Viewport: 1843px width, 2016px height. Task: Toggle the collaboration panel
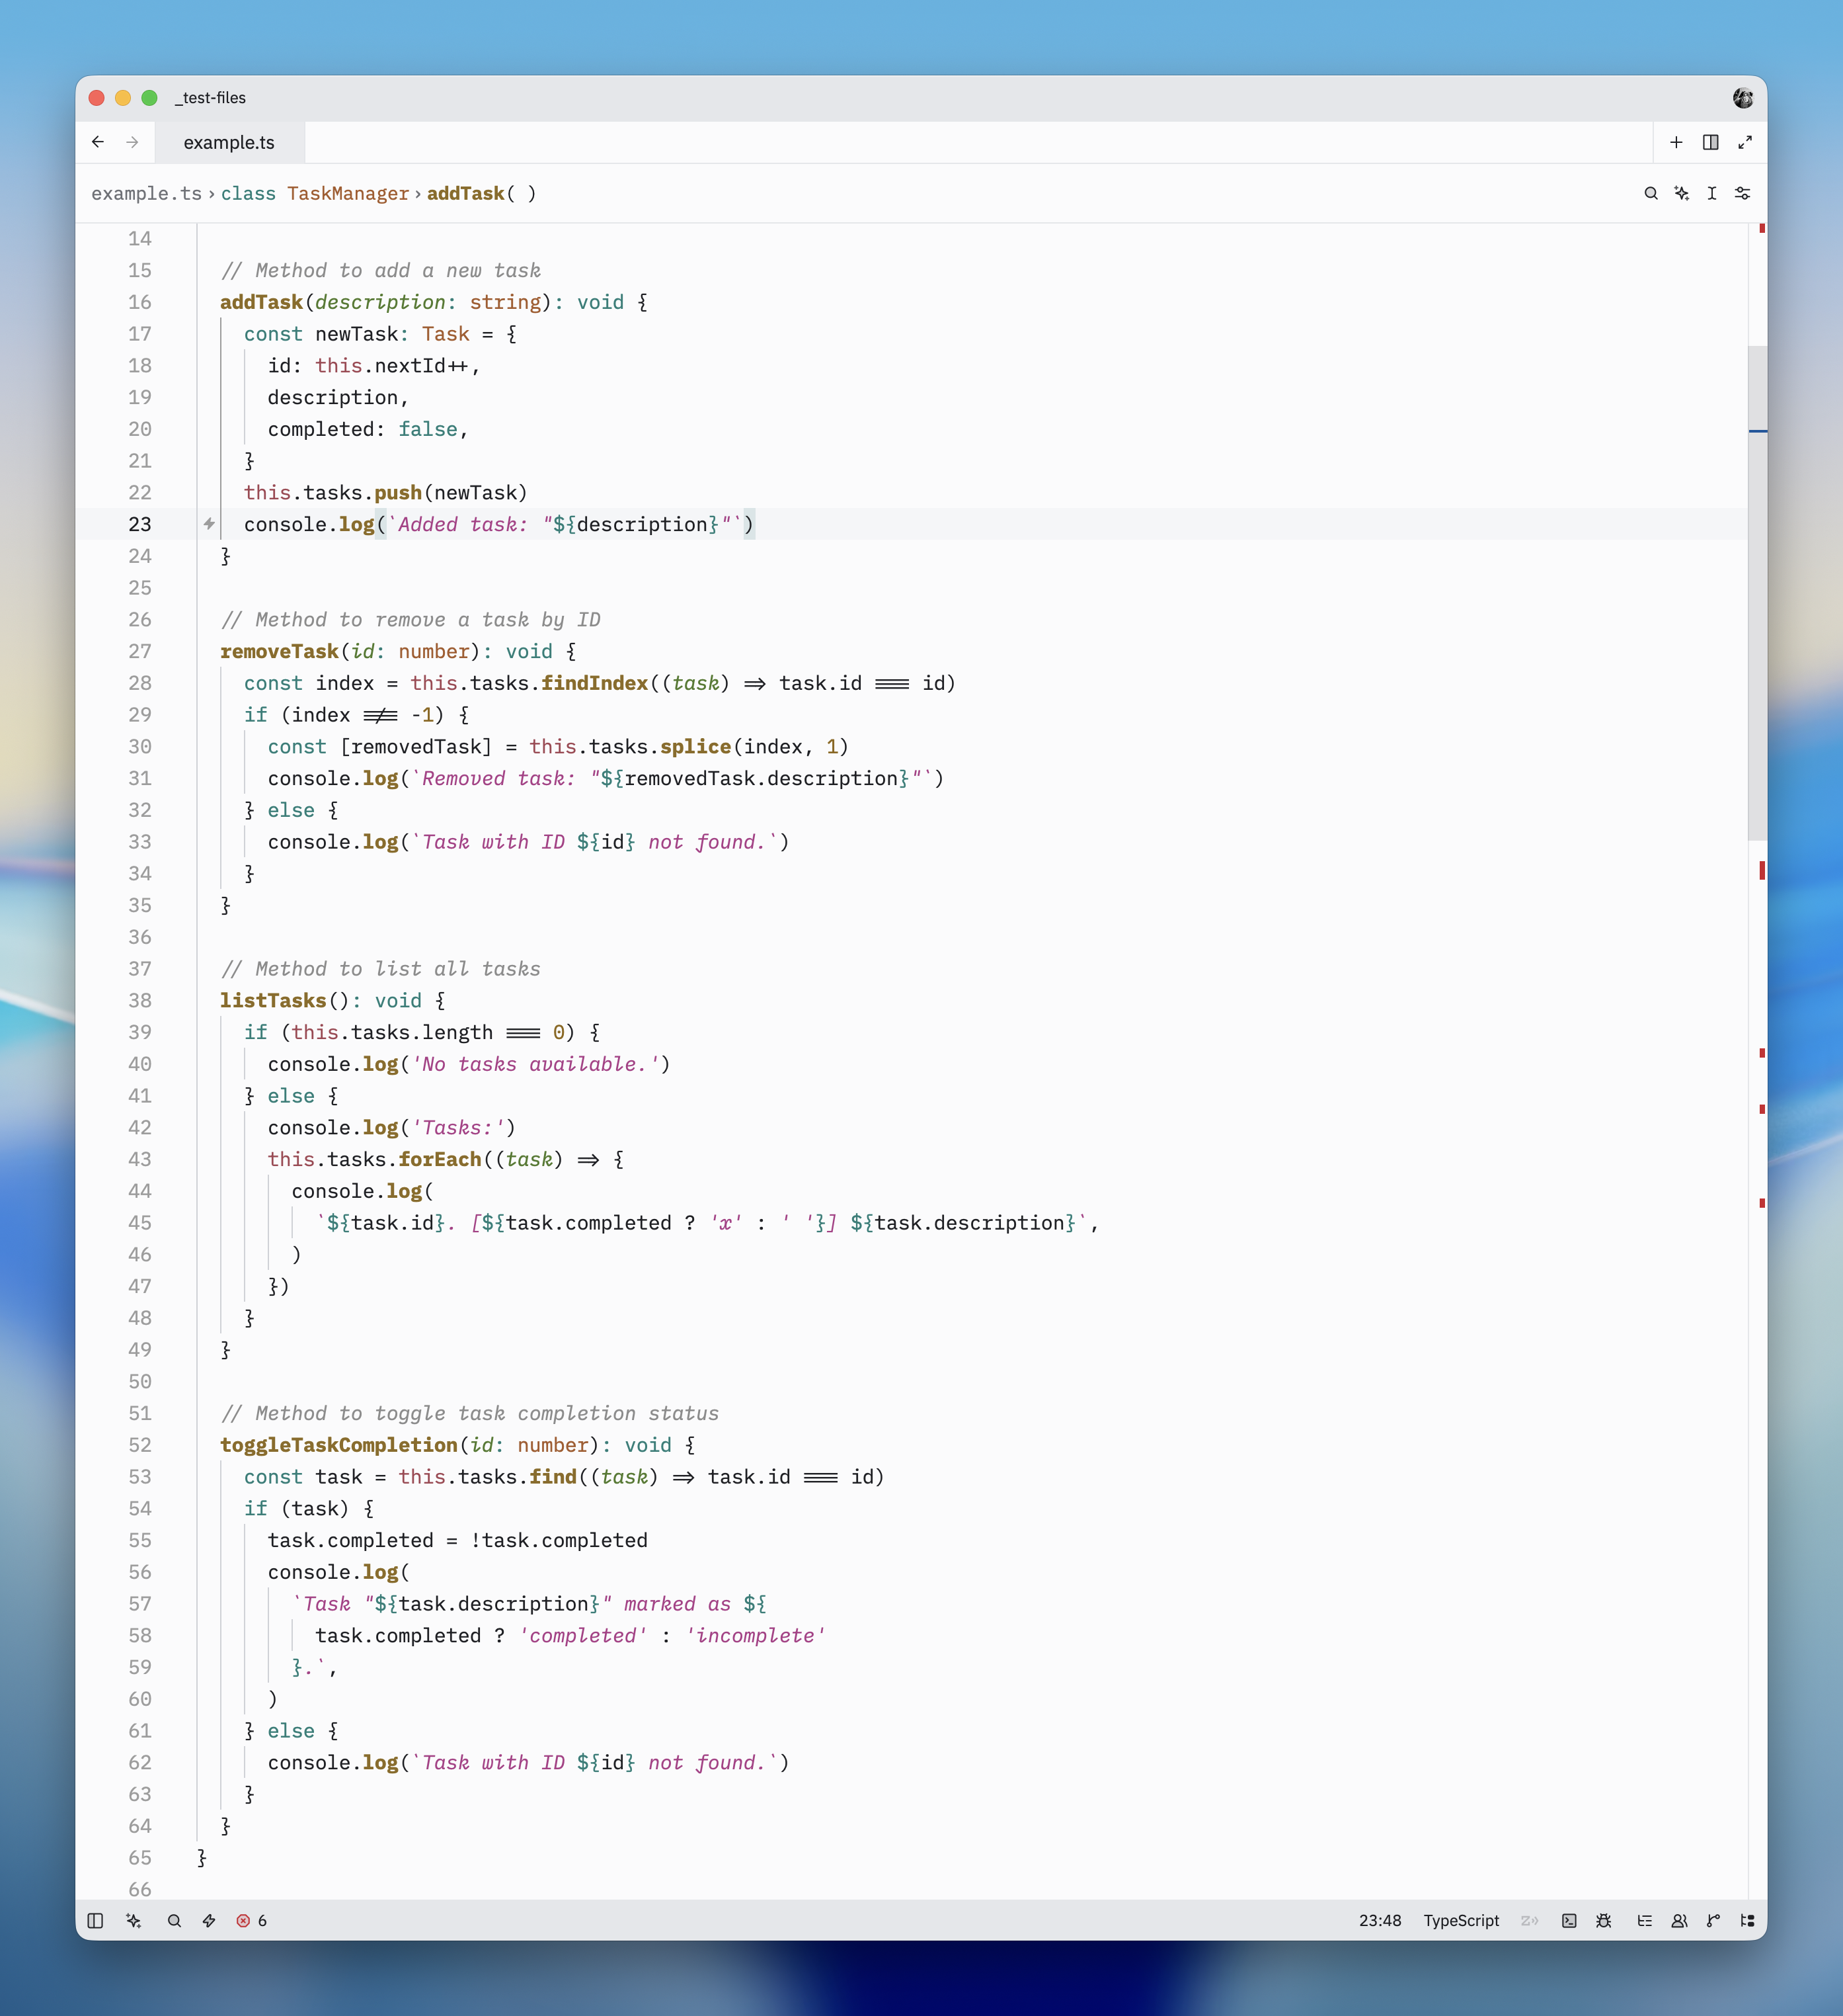pyautogui.click(x=1679, y=1920)
